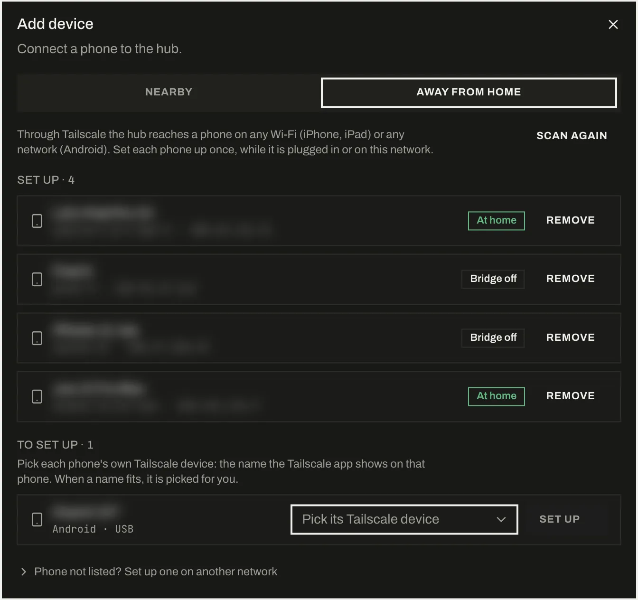Click the At home badge on the first device

click(497, 221)
